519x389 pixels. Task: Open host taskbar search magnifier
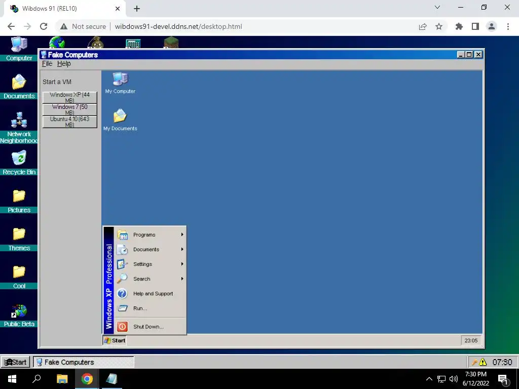36,379
